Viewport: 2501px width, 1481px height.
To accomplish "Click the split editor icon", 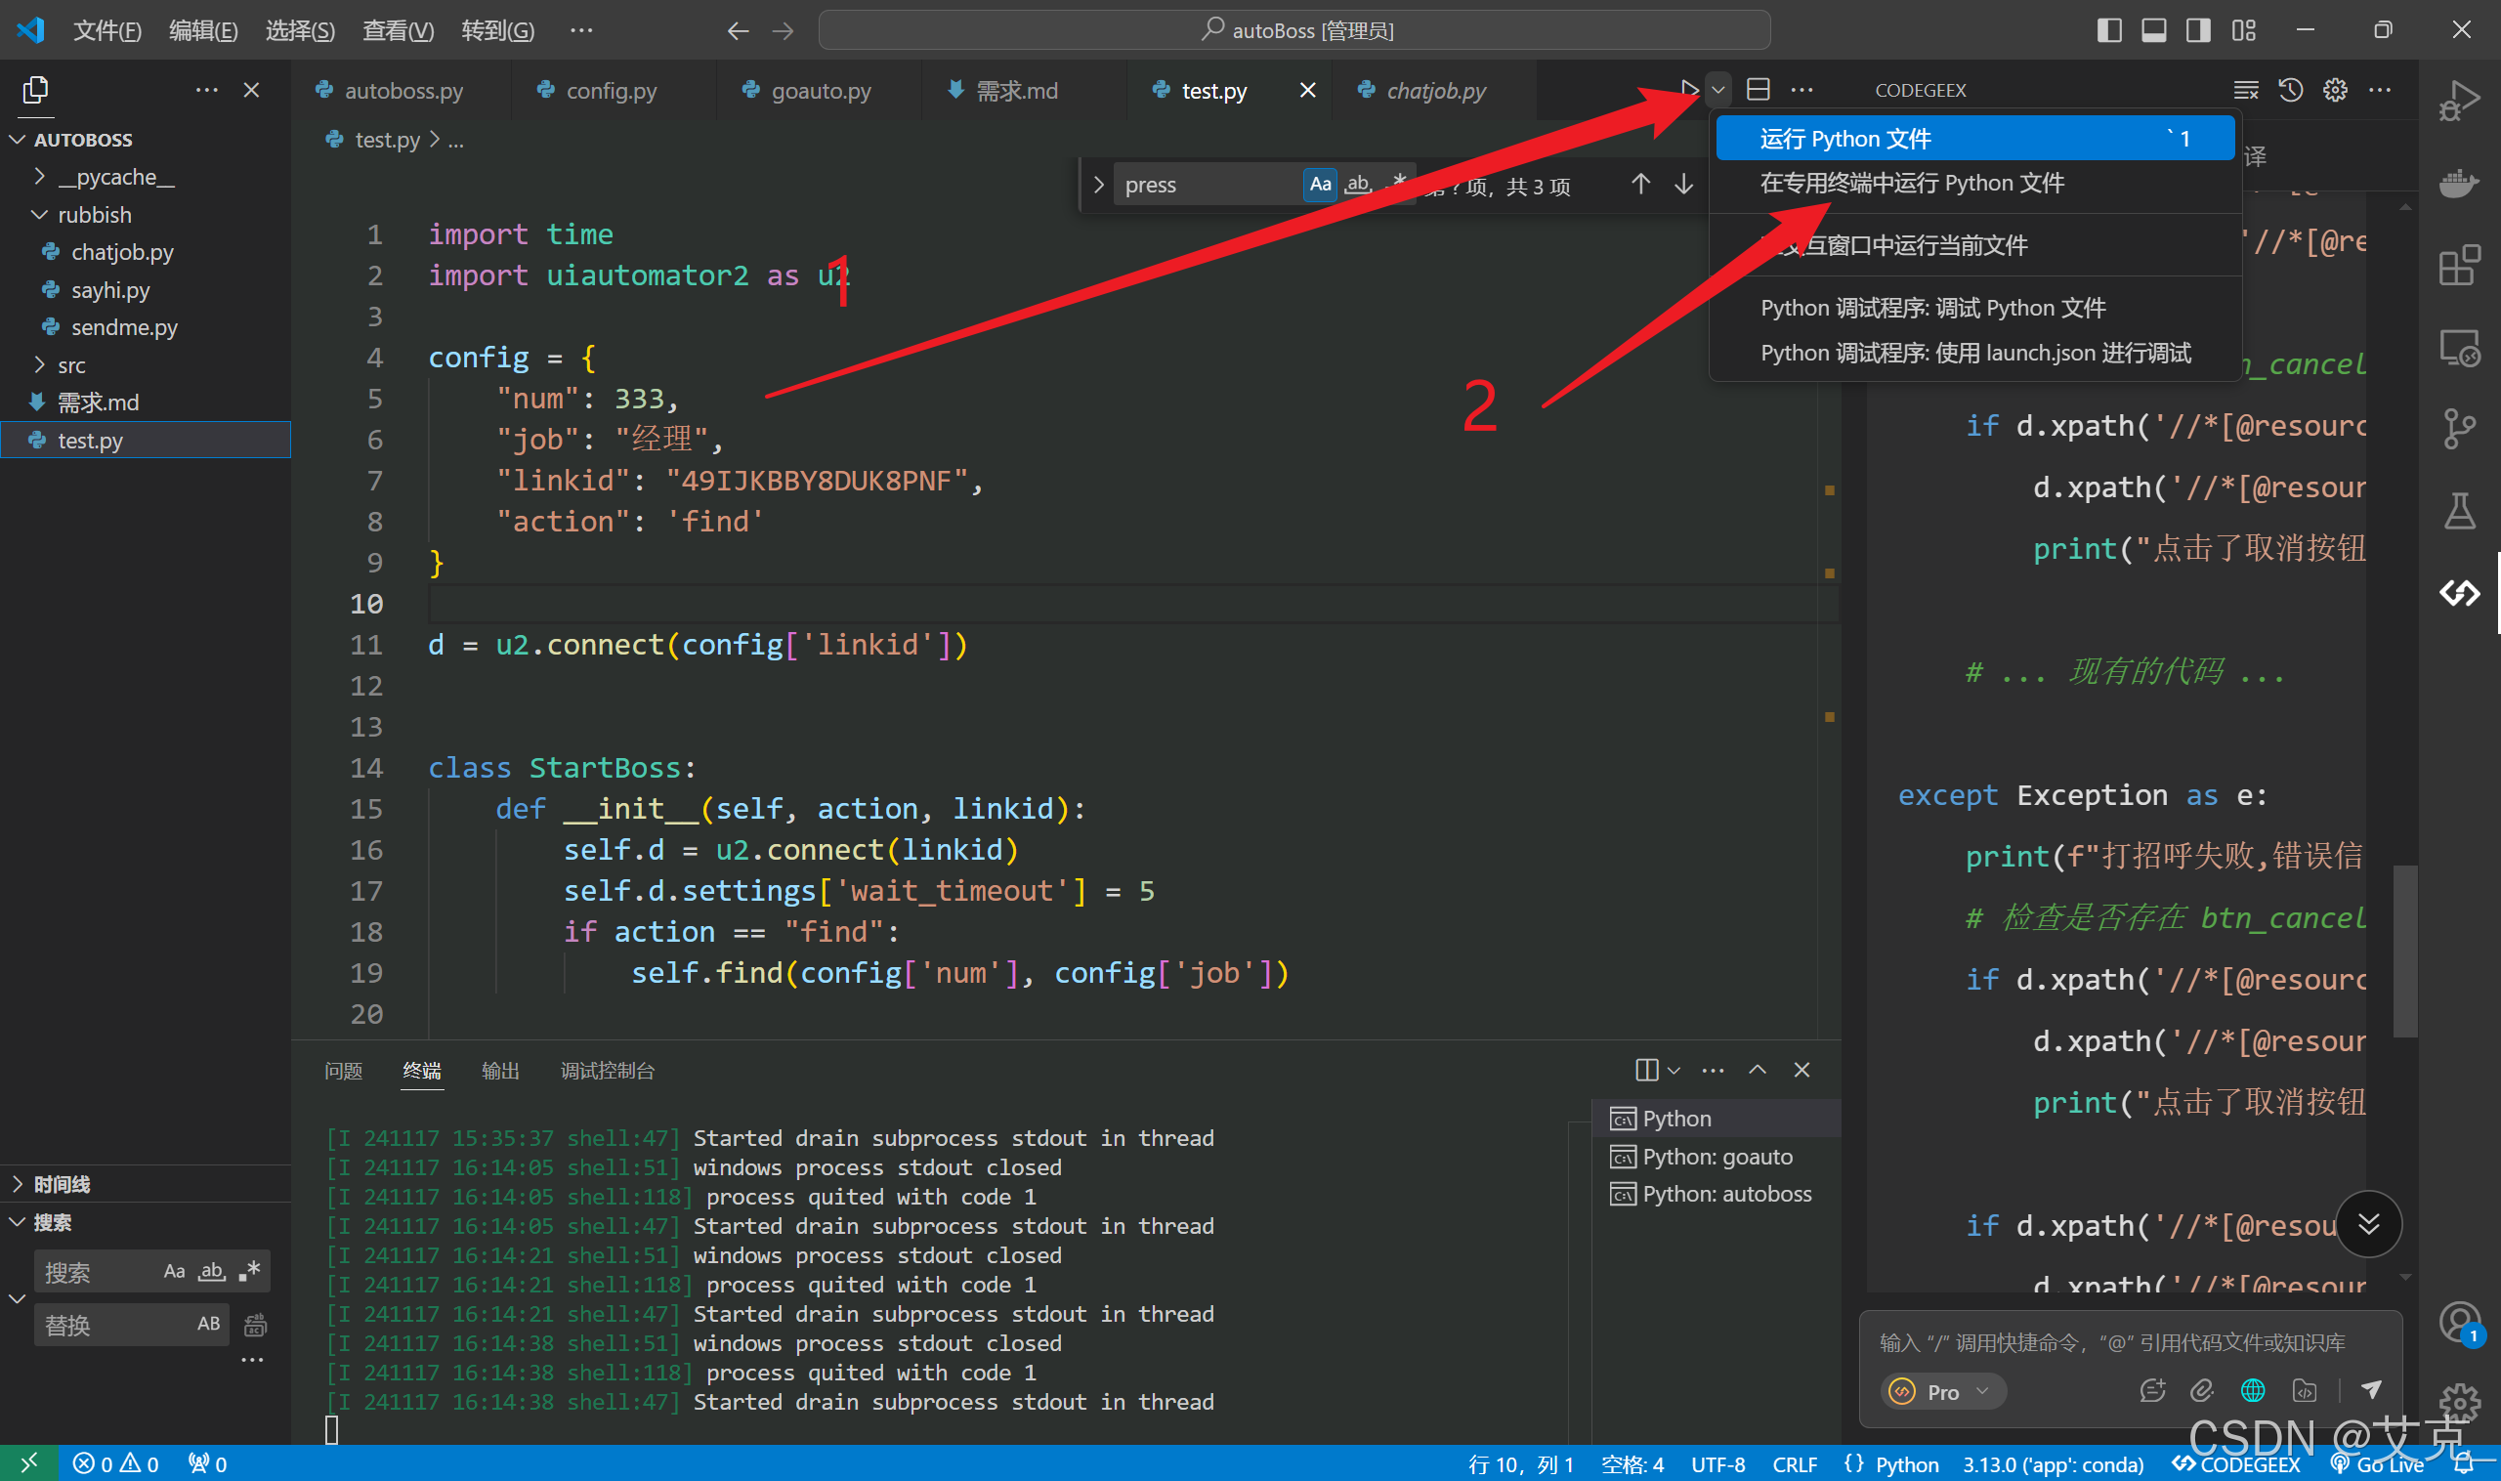I will (1758, 90).
